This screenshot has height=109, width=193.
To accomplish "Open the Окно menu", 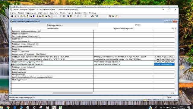I will (85, 13).
